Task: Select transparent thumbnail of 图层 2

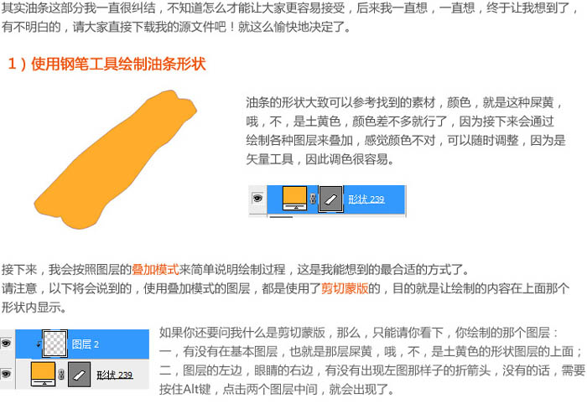Action: click(x=55, y=344)
